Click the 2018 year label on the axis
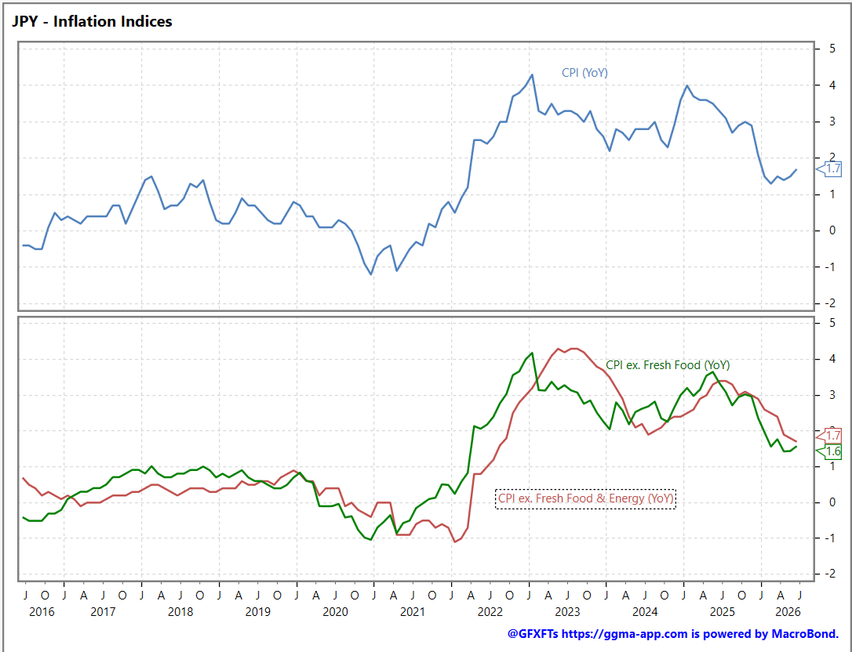852x652 pixels. coord(180,612)
